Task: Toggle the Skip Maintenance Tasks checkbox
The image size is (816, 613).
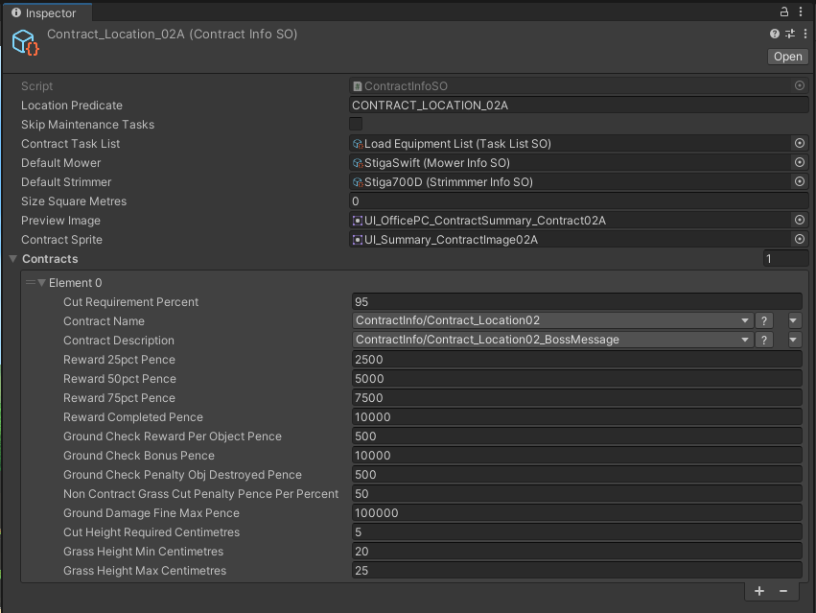Action: pyautogui.click(x=356, y=125)
